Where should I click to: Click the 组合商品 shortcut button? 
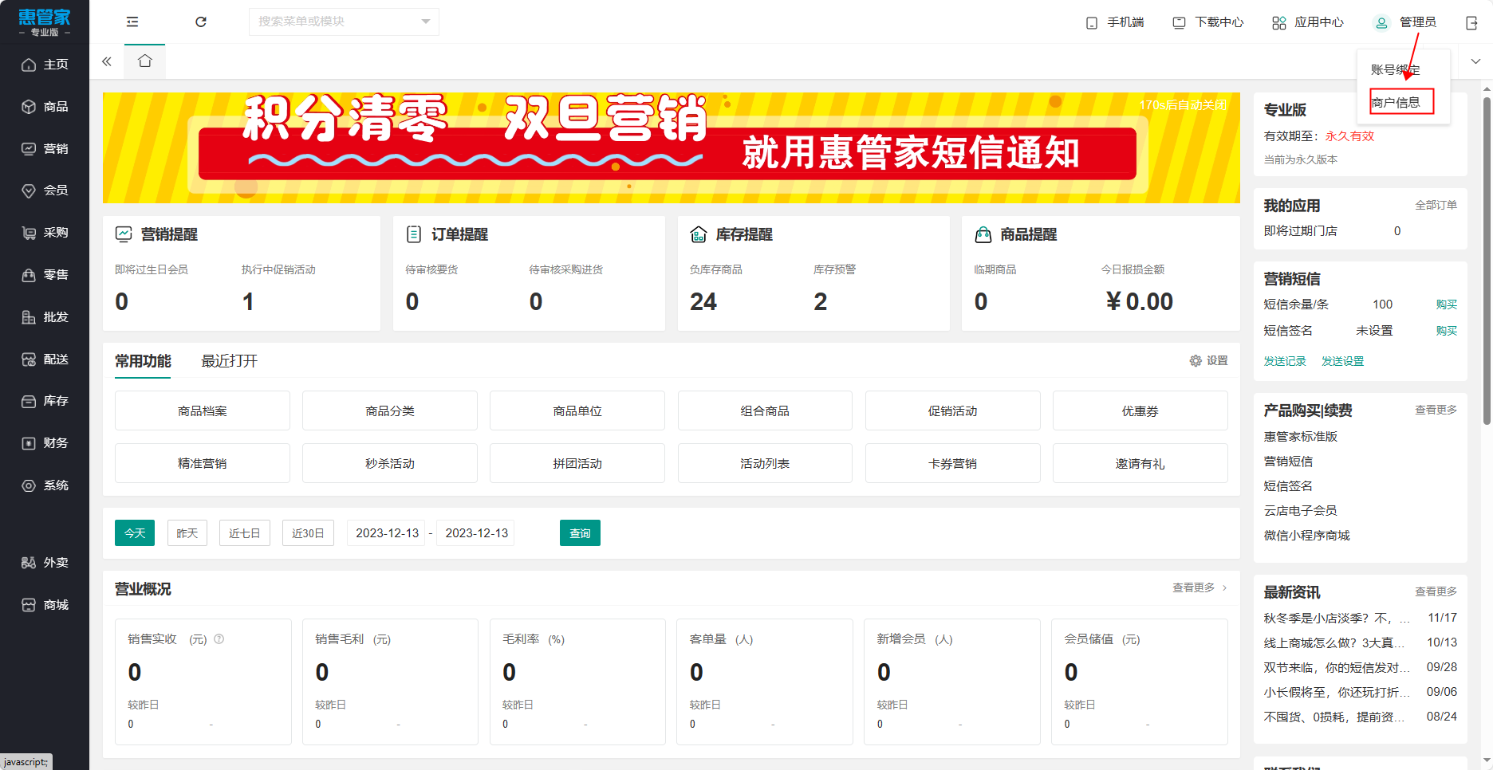coord(765,411)
